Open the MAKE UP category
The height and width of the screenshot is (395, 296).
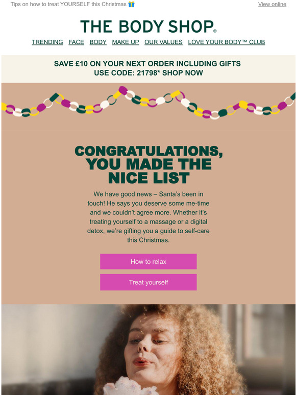[x=126, y=42]
